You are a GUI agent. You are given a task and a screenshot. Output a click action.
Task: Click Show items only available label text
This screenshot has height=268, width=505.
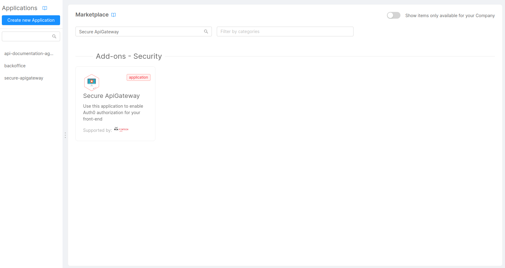click(450, 16)
